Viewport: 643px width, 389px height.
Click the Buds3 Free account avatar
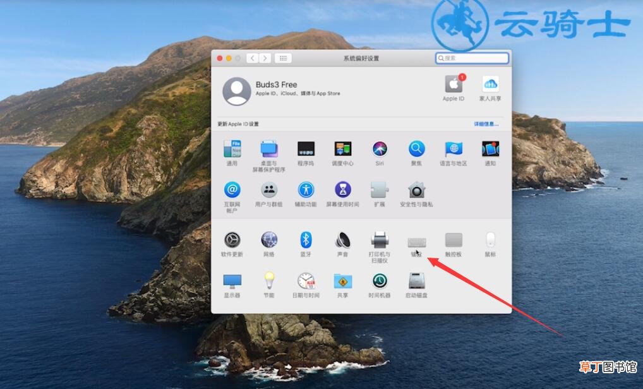[x=237, y=91]
